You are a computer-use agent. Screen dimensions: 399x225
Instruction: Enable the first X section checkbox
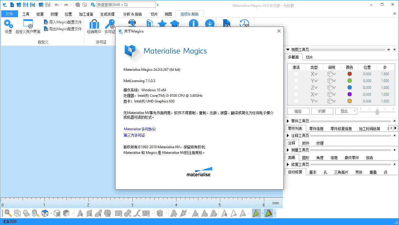pos(296,74)
